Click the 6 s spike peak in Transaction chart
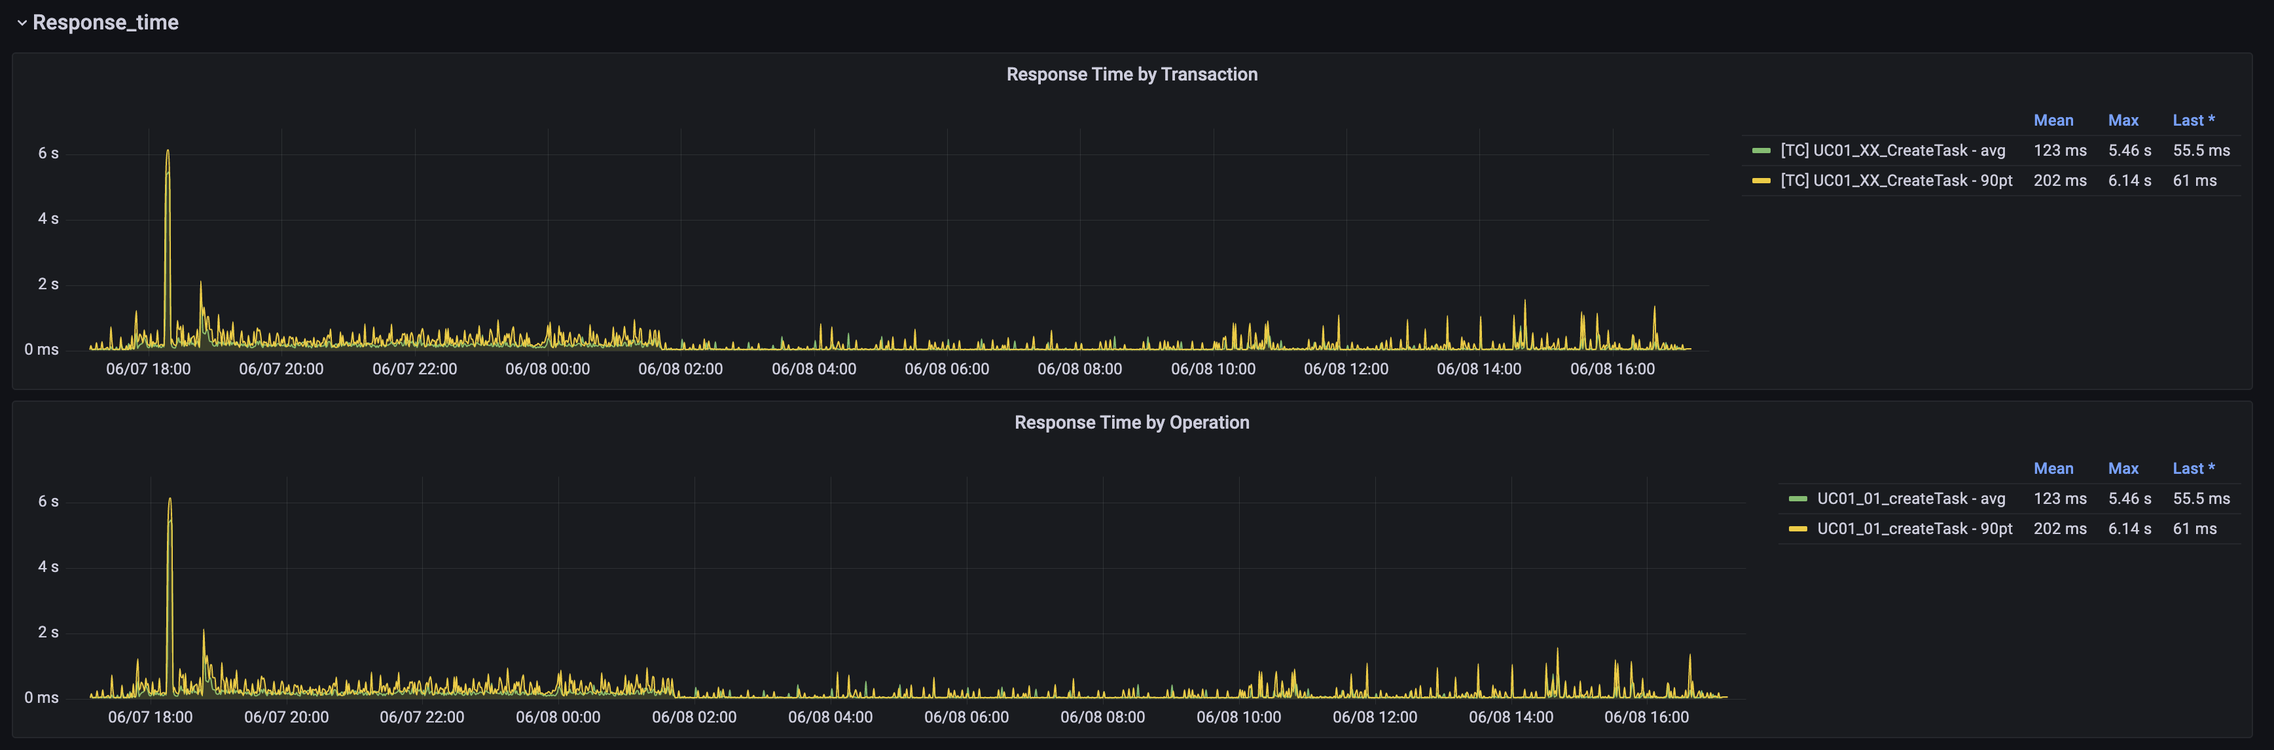 pos(168,151)
